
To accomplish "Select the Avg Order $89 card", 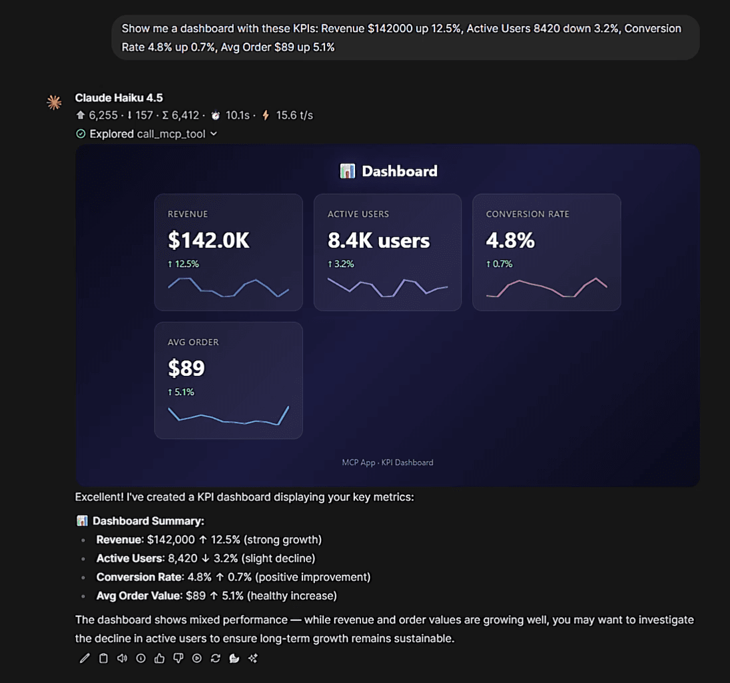I will [x=228, y=380].
